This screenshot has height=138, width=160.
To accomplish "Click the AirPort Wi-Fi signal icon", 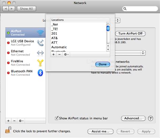I will [x=40, y=33].
